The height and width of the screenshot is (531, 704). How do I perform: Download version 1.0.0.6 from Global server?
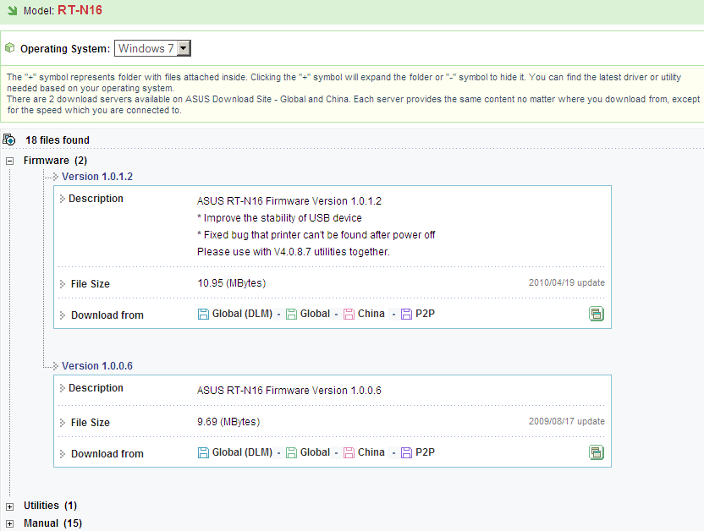(x=315, y=452)
